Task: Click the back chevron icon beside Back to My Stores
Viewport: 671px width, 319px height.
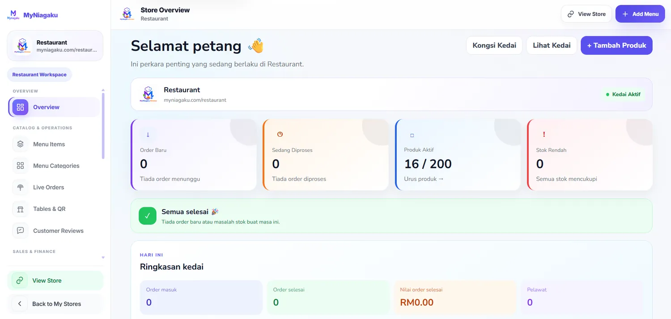Action: pyautogui.click(x=20, y=304)
